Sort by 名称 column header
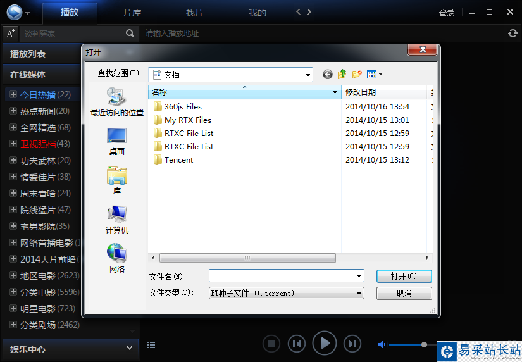 (x=239, y=92)
